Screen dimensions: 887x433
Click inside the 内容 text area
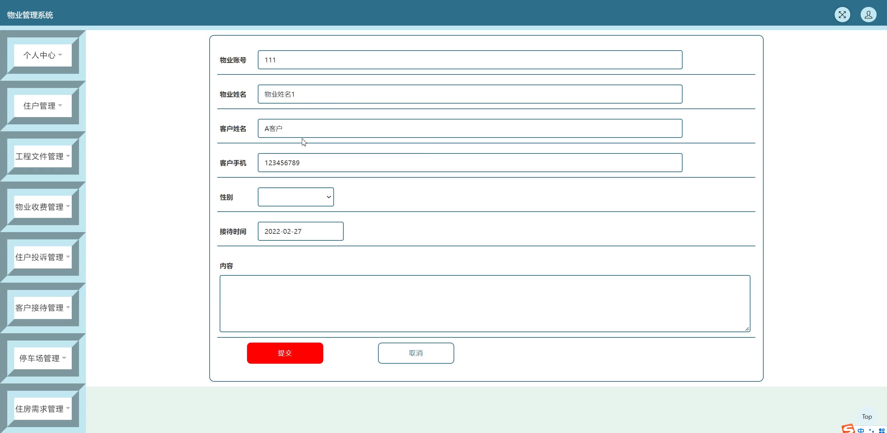[485, 303]
